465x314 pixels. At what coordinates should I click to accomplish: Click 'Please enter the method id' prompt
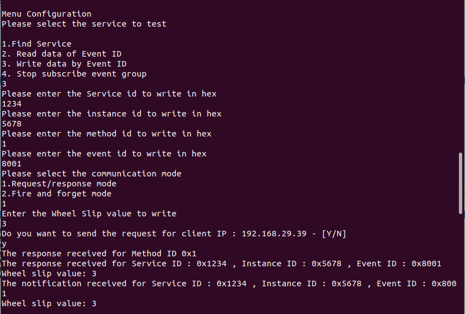click(x=107, y=134)
